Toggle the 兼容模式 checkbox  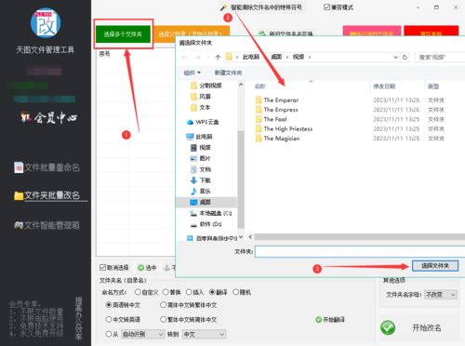tap(326, 7)
